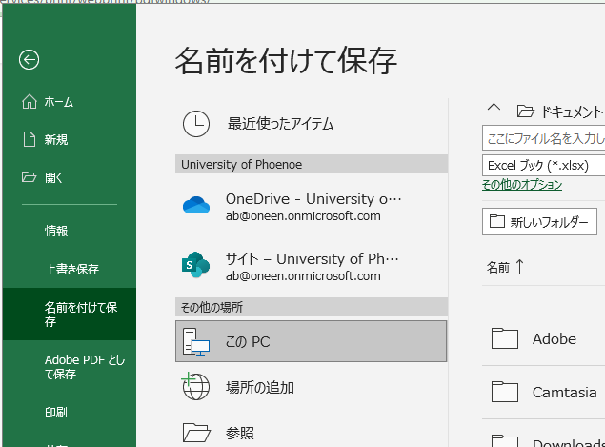
Task: Click 新しいフォルダー button
Action: coord(539,221)
